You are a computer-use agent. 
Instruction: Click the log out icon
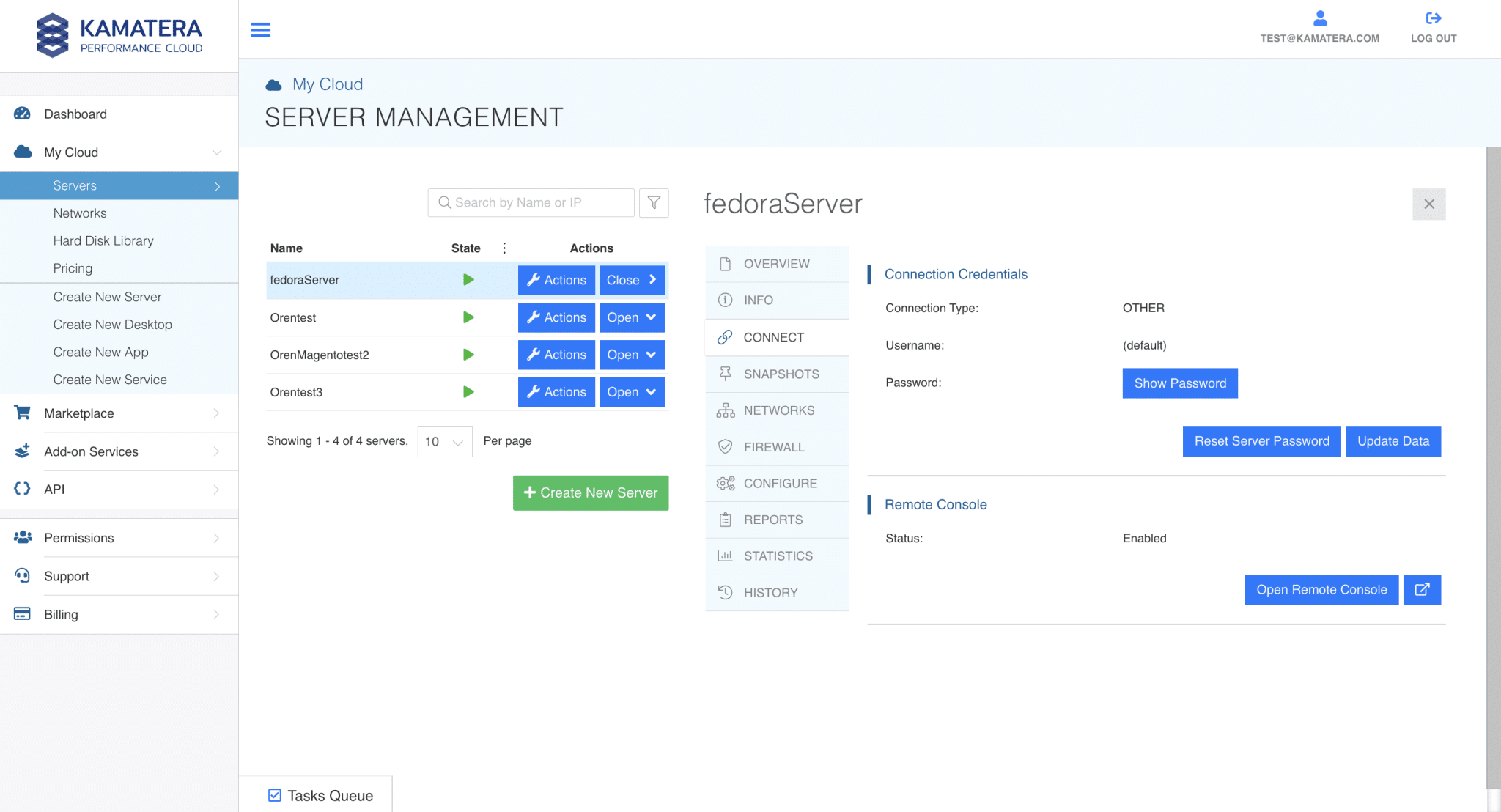(1433, 18)
